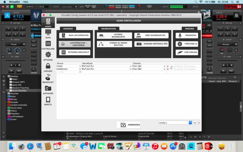Open the Lizenzen lock section

pos(48,67)
